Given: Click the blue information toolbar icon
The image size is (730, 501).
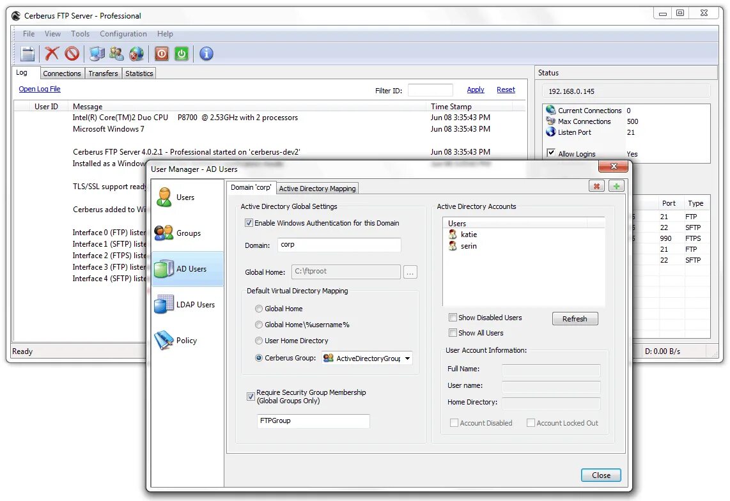Looking at the screenshot, I should (x=206, y=54).
